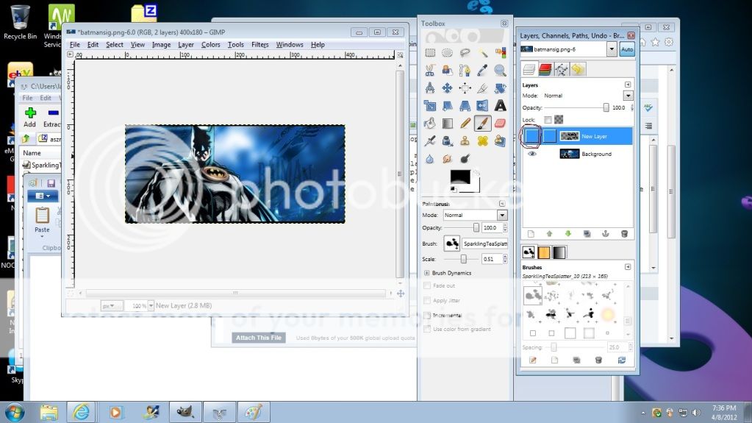Select the Move tool
This screenshot has height=423, width=752.
click(447, 88)
